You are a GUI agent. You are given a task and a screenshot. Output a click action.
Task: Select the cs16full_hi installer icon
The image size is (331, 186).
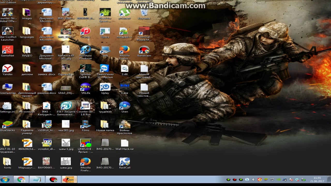pos(47,126)
